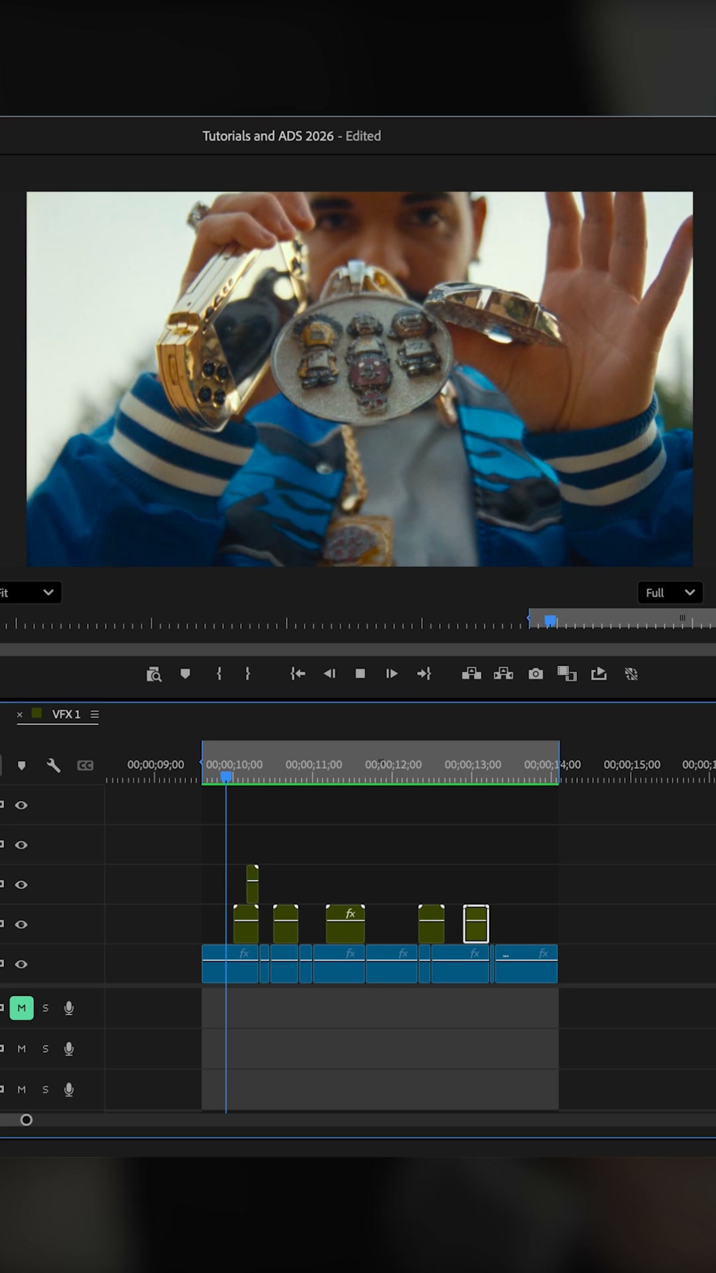
Task: Click the 00;00;15;00 mark on the ruler
Action: (632, 764)
